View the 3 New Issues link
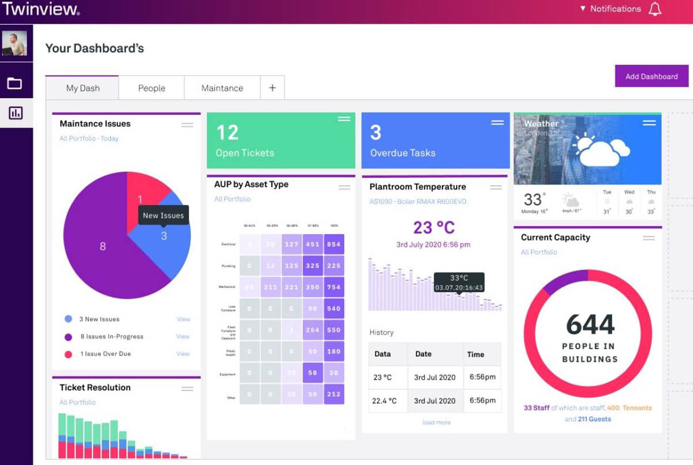The height and width of the screenshot is (465, 693). [x=183, y=319]
